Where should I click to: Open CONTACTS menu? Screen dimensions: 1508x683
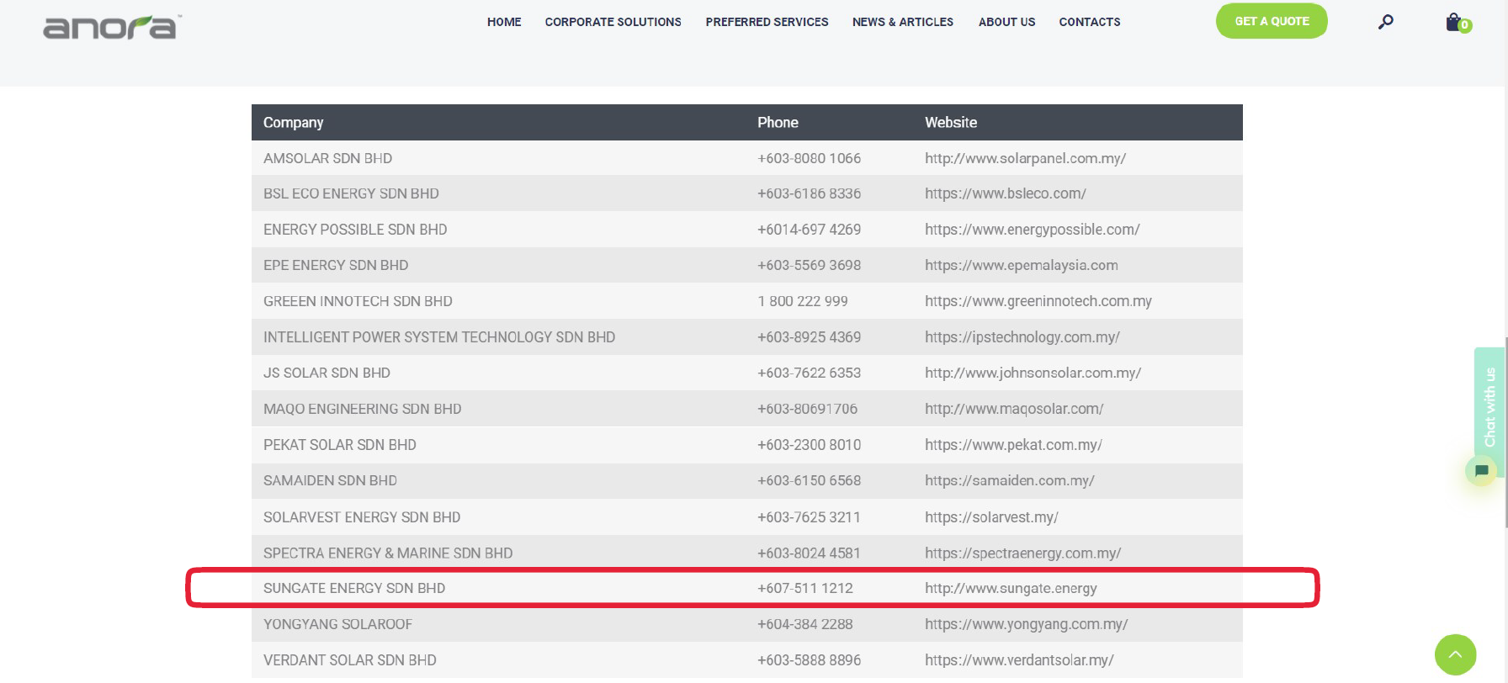(x=1089, y=22)
